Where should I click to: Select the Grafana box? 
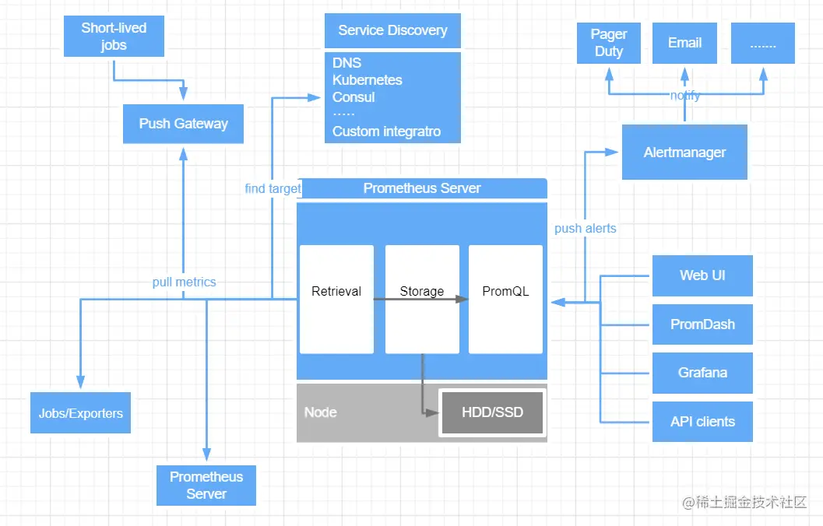[702, 373]
